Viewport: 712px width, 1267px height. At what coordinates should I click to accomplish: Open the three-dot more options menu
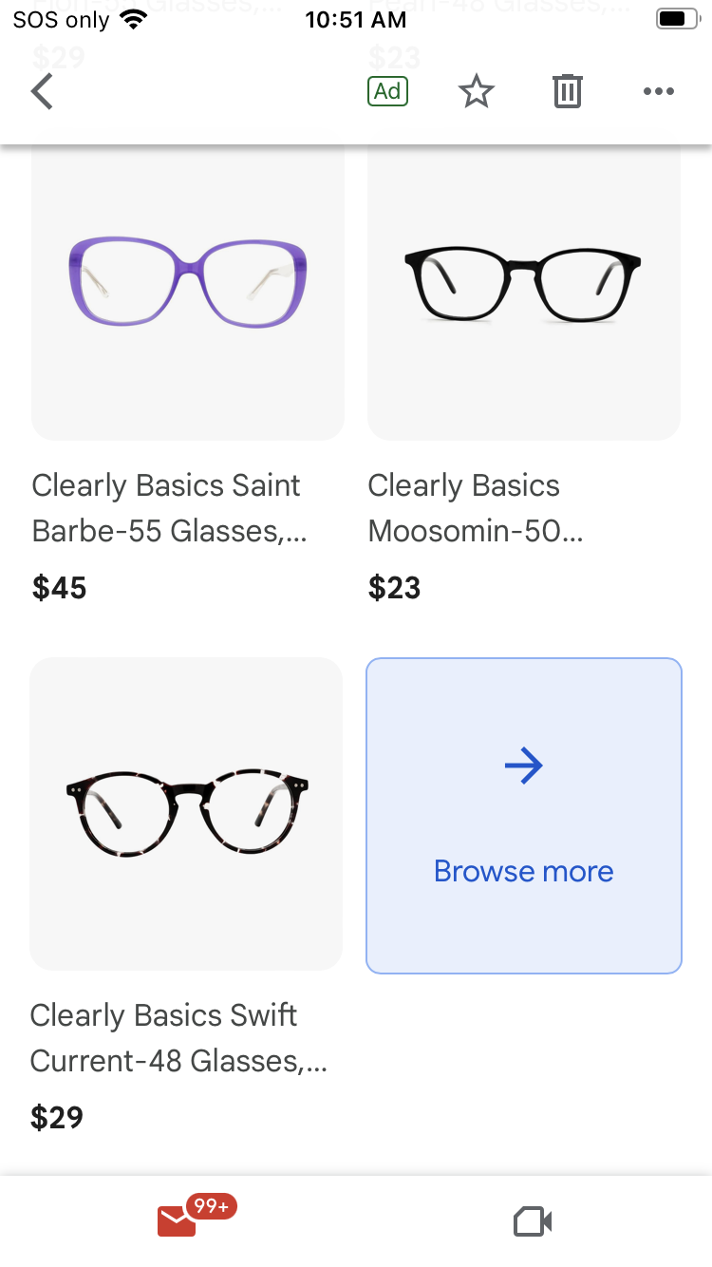(x=658, y=92)
